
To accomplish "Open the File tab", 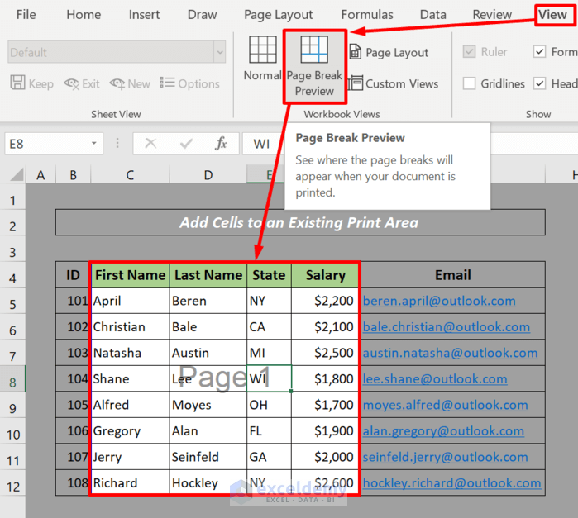I will pos(26,15).
